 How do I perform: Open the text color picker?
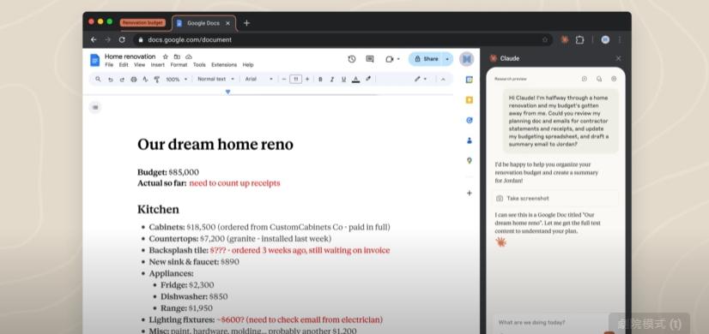356,80
